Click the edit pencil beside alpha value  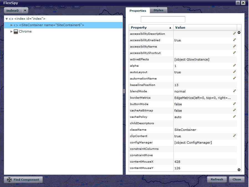point(234,65)
